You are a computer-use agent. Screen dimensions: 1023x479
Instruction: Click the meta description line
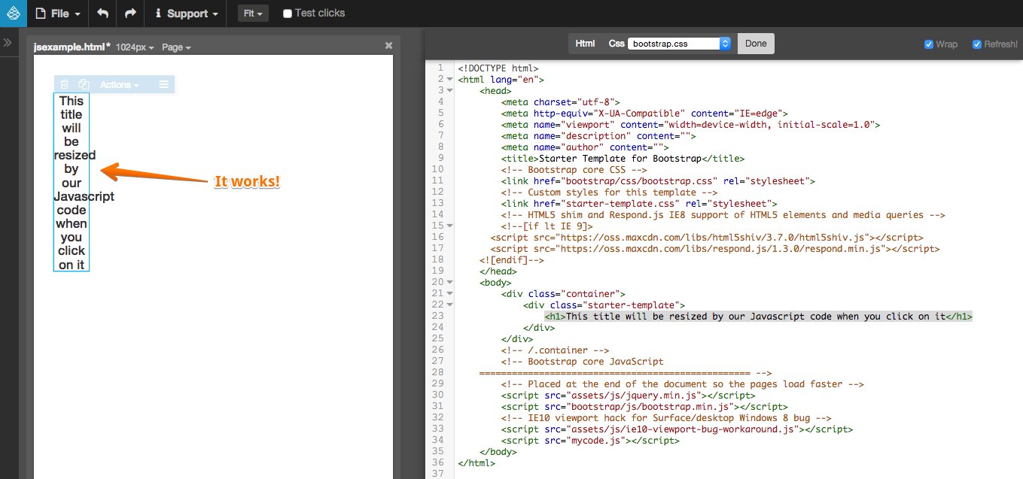[x=598, y=135]
